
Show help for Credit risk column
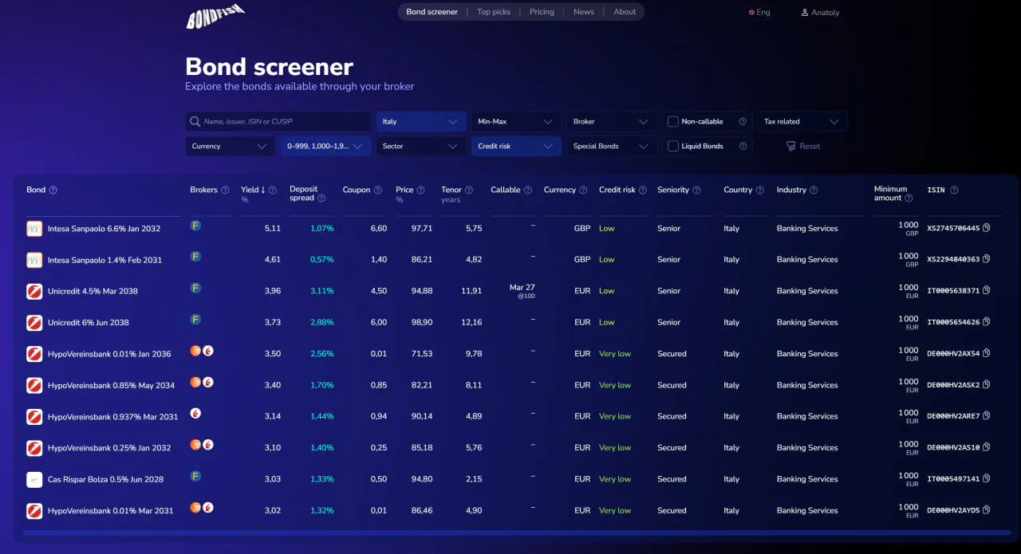click(643, 191)
